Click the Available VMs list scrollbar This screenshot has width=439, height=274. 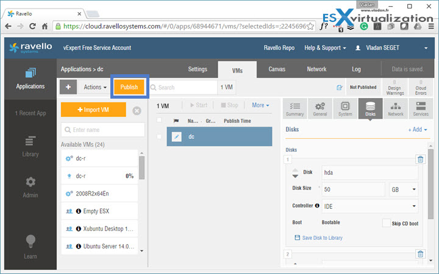141,168
